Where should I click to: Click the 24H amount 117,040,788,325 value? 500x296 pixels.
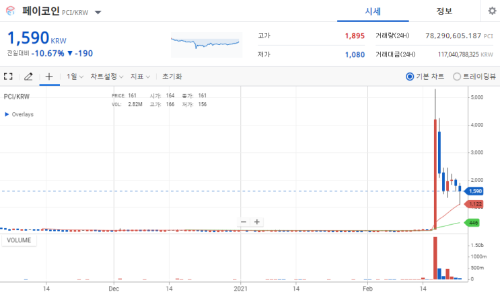tap(458, 54)
